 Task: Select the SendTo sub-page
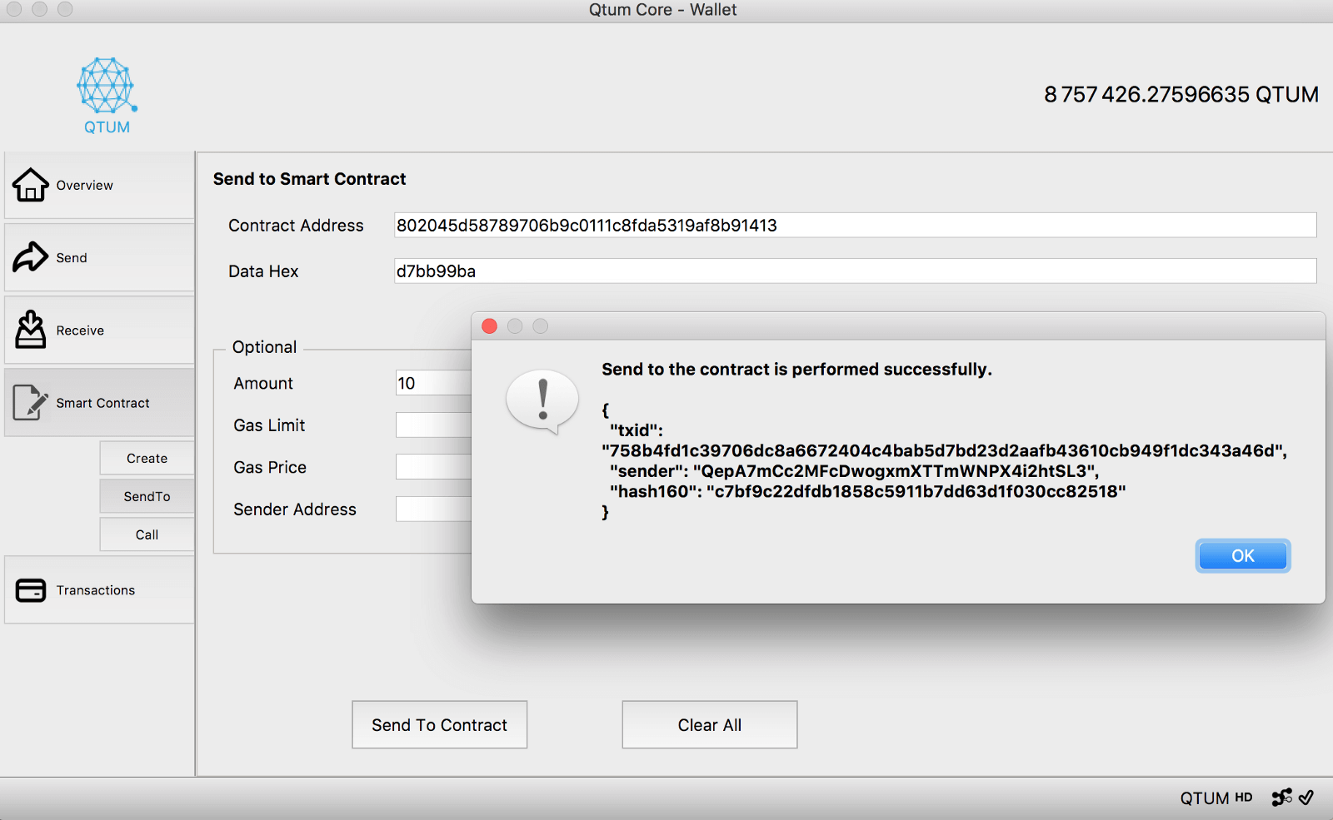(x=147, y=496)
